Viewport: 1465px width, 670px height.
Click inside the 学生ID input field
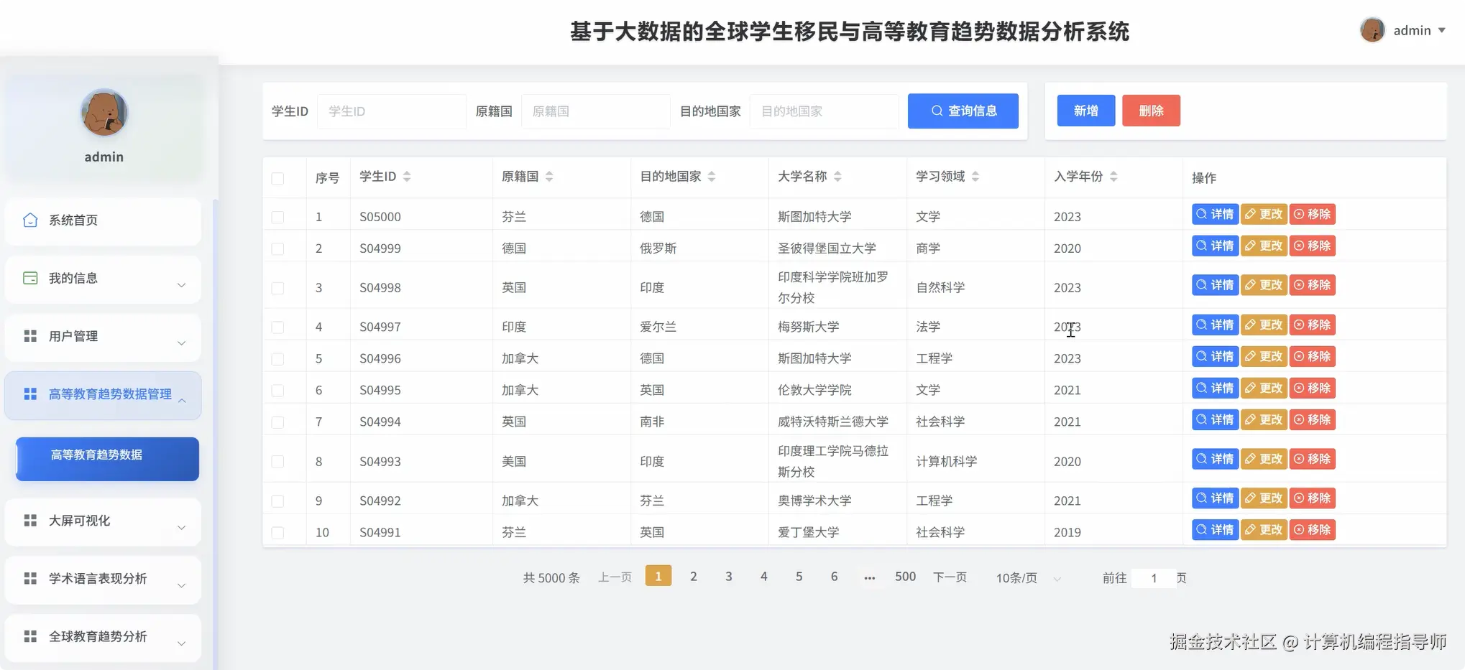point(392,111)
